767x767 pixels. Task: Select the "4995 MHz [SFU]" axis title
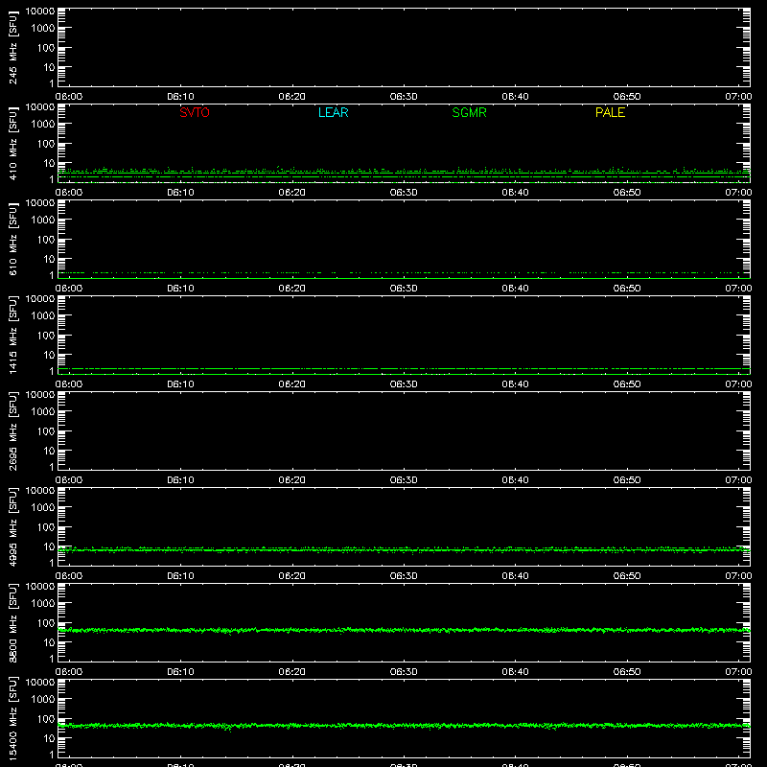tap(12, 526)
